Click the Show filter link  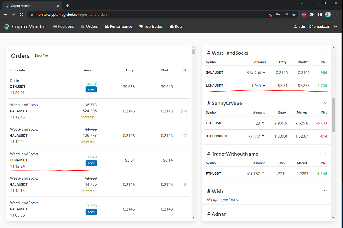coord(42,55)
